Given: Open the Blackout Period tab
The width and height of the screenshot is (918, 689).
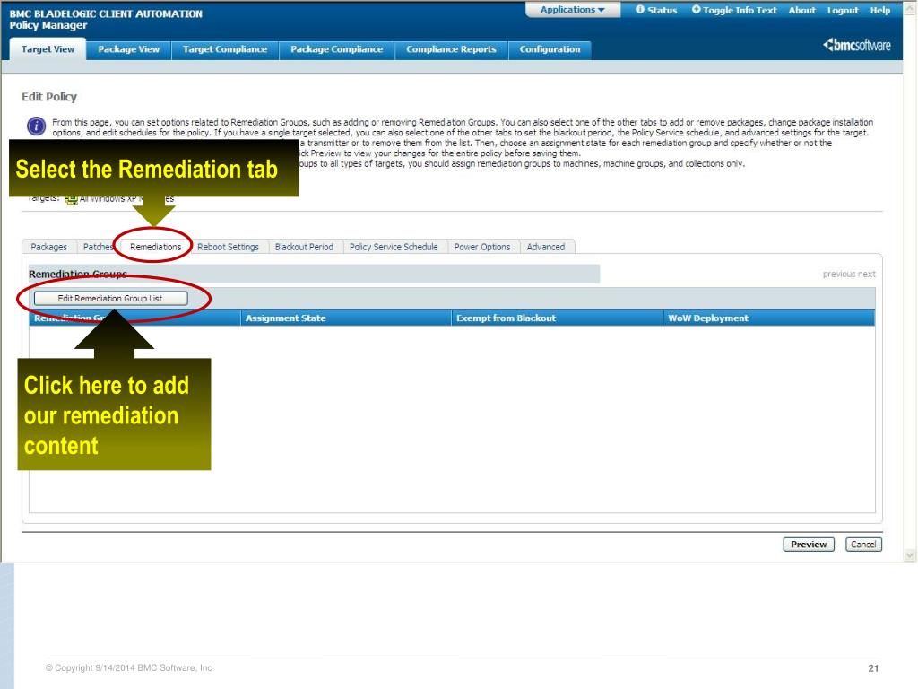Looking at the screenshot, I should tap(304, 247).
